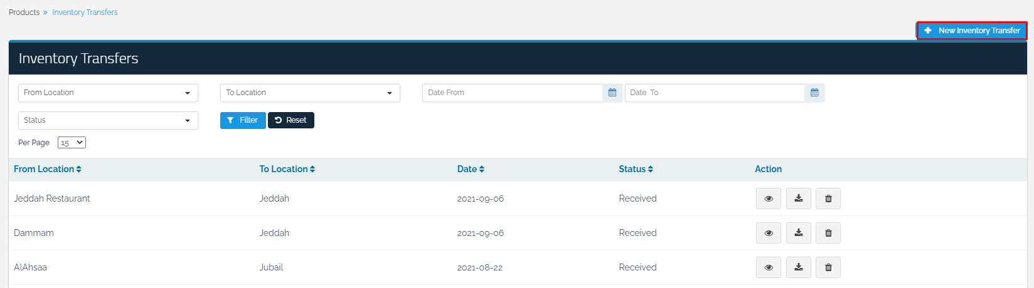View the AlAhsaa transfer details

[768, 267]
